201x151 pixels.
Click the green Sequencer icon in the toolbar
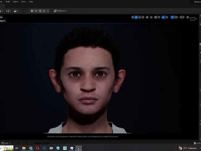pos(24,11)
